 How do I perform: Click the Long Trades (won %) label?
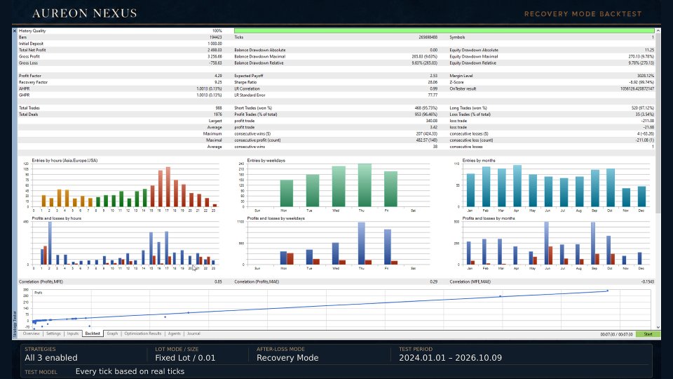coord(468,108)
